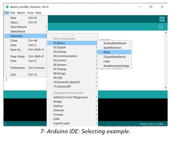Open the File menu

point(7,13)
